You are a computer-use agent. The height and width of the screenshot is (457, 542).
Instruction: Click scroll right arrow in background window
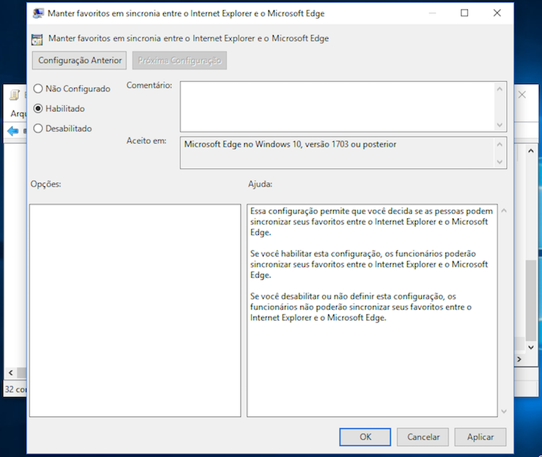click(519, 359)
